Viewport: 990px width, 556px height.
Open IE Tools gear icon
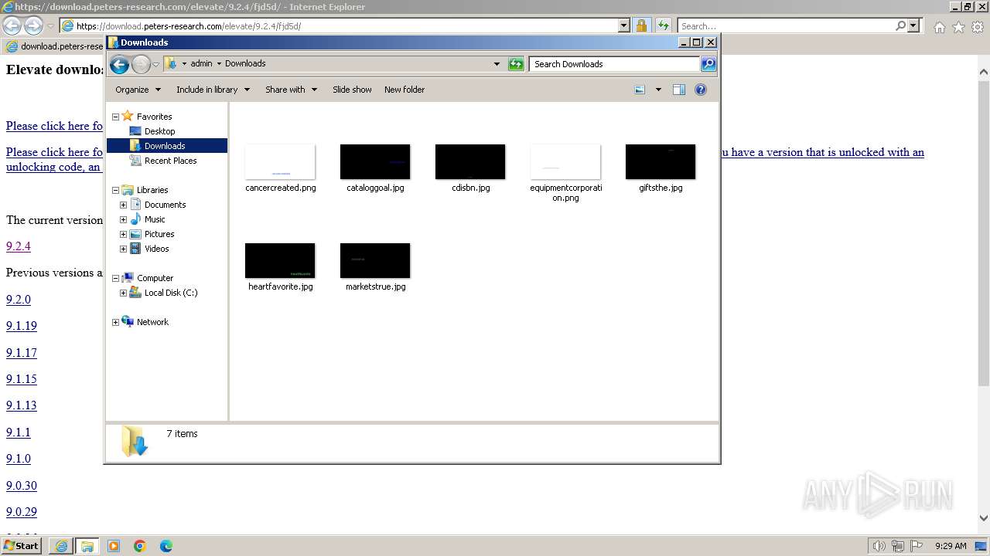coord(978,27)
